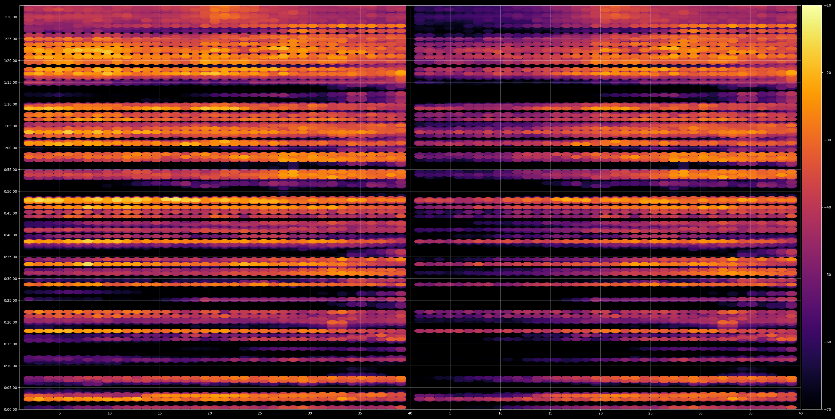Click x-axis label 35 of right heatmap
Screen dimensions: 835x419
pos(751,413)
